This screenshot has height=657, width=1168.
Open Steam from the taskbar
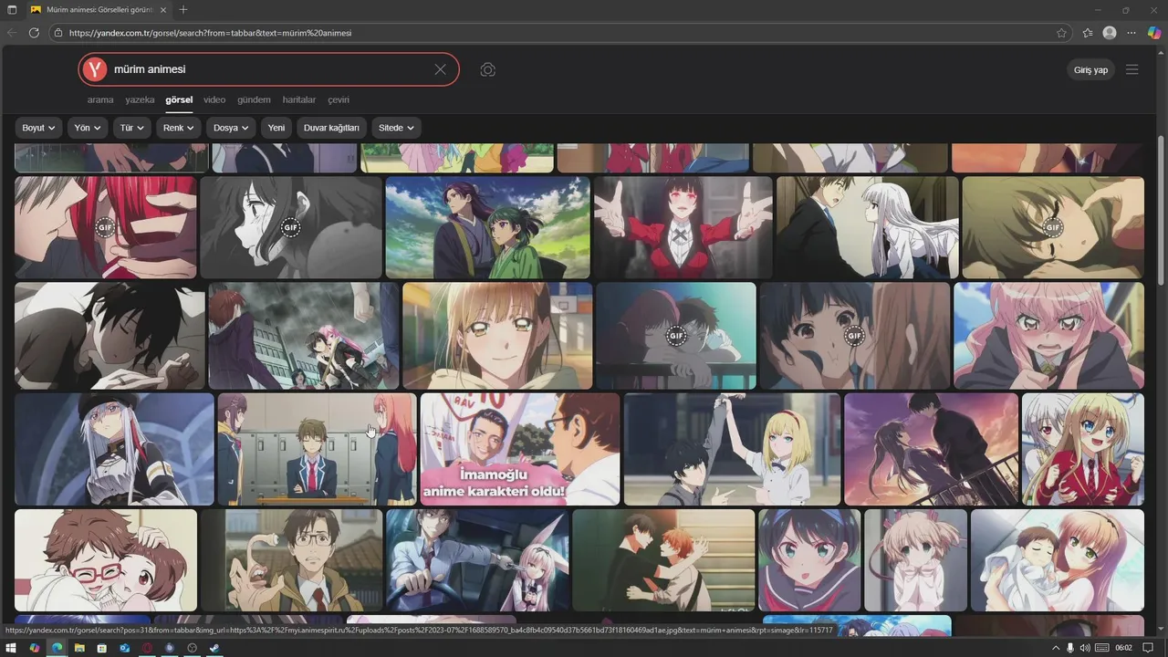point(214,648)
